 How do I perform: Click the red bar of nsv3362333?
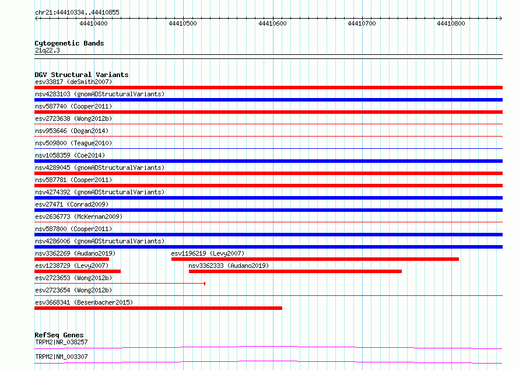(x=295, y=271)
